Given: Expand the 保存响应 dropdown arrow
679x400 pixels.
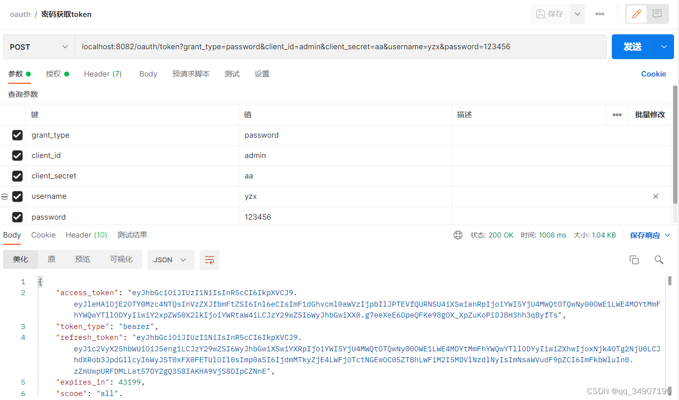Looking at the screenshot, I should [668, 235].
